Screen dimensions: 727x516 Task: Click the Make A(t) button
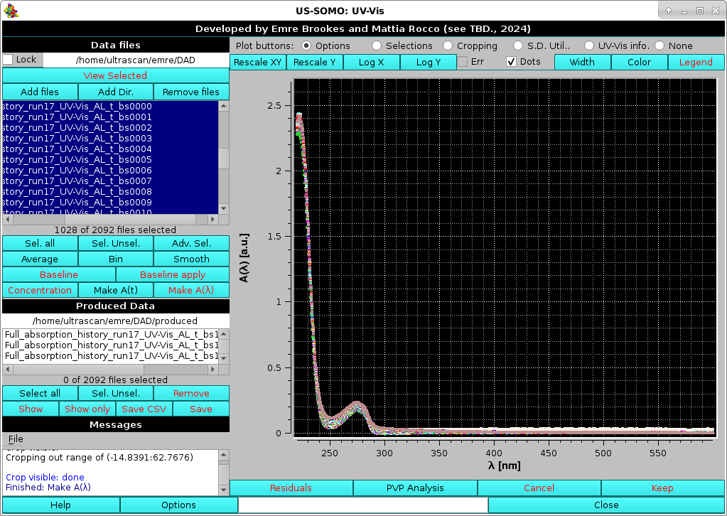pyautogui.click(x=115, y=290)
